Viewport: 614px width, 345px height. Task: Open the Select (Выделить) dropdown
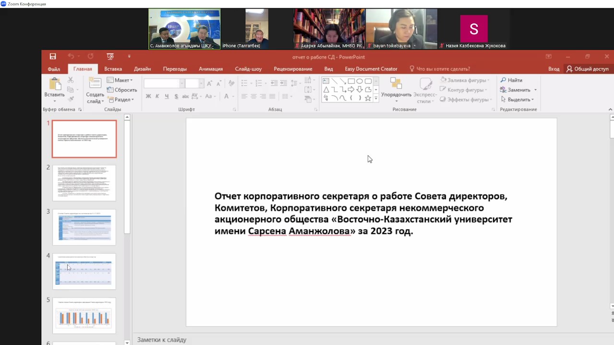pyautogui.click(x=517, y=100)
